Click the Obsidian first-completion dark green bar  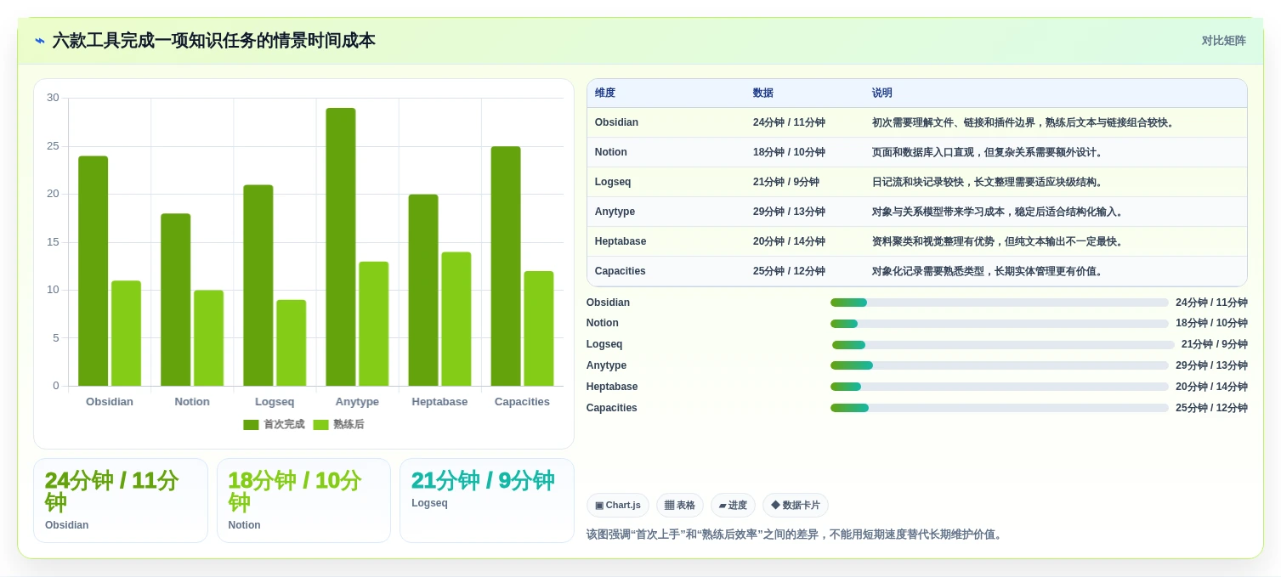pyautogui.click(x=94, y=271)
